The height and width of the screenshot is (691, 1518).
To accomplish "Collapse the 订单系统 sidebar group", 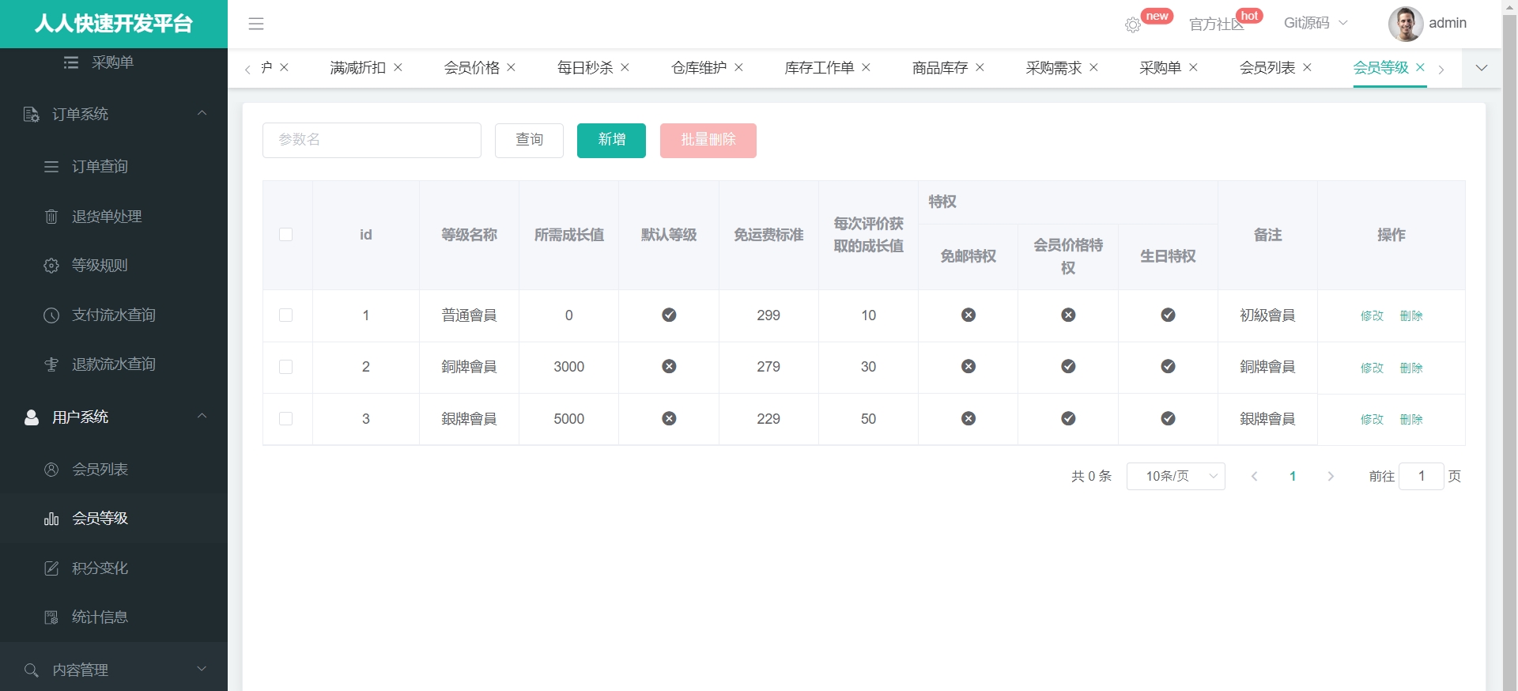I will [114, 115].
